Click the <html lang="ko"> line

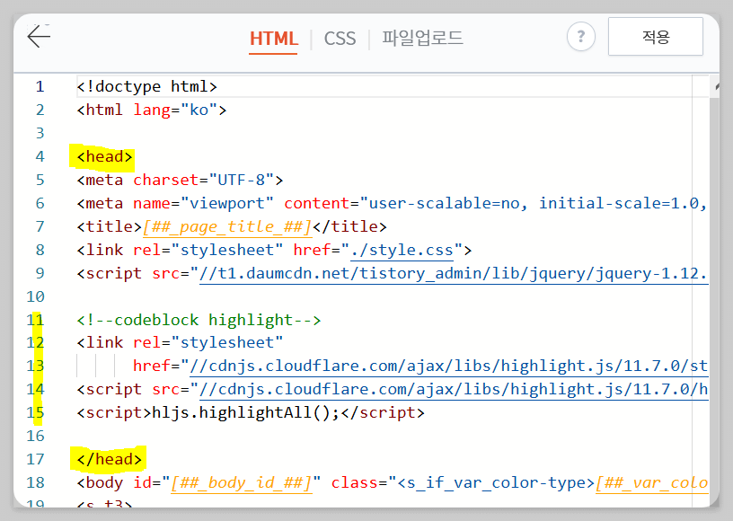pyautogui.click(x=152, y=110)
